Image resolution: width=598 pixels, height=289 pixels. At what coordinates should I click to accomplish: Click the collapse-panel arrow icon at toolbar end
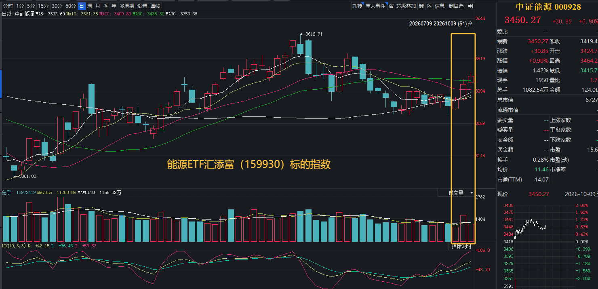tap(470, 6)
